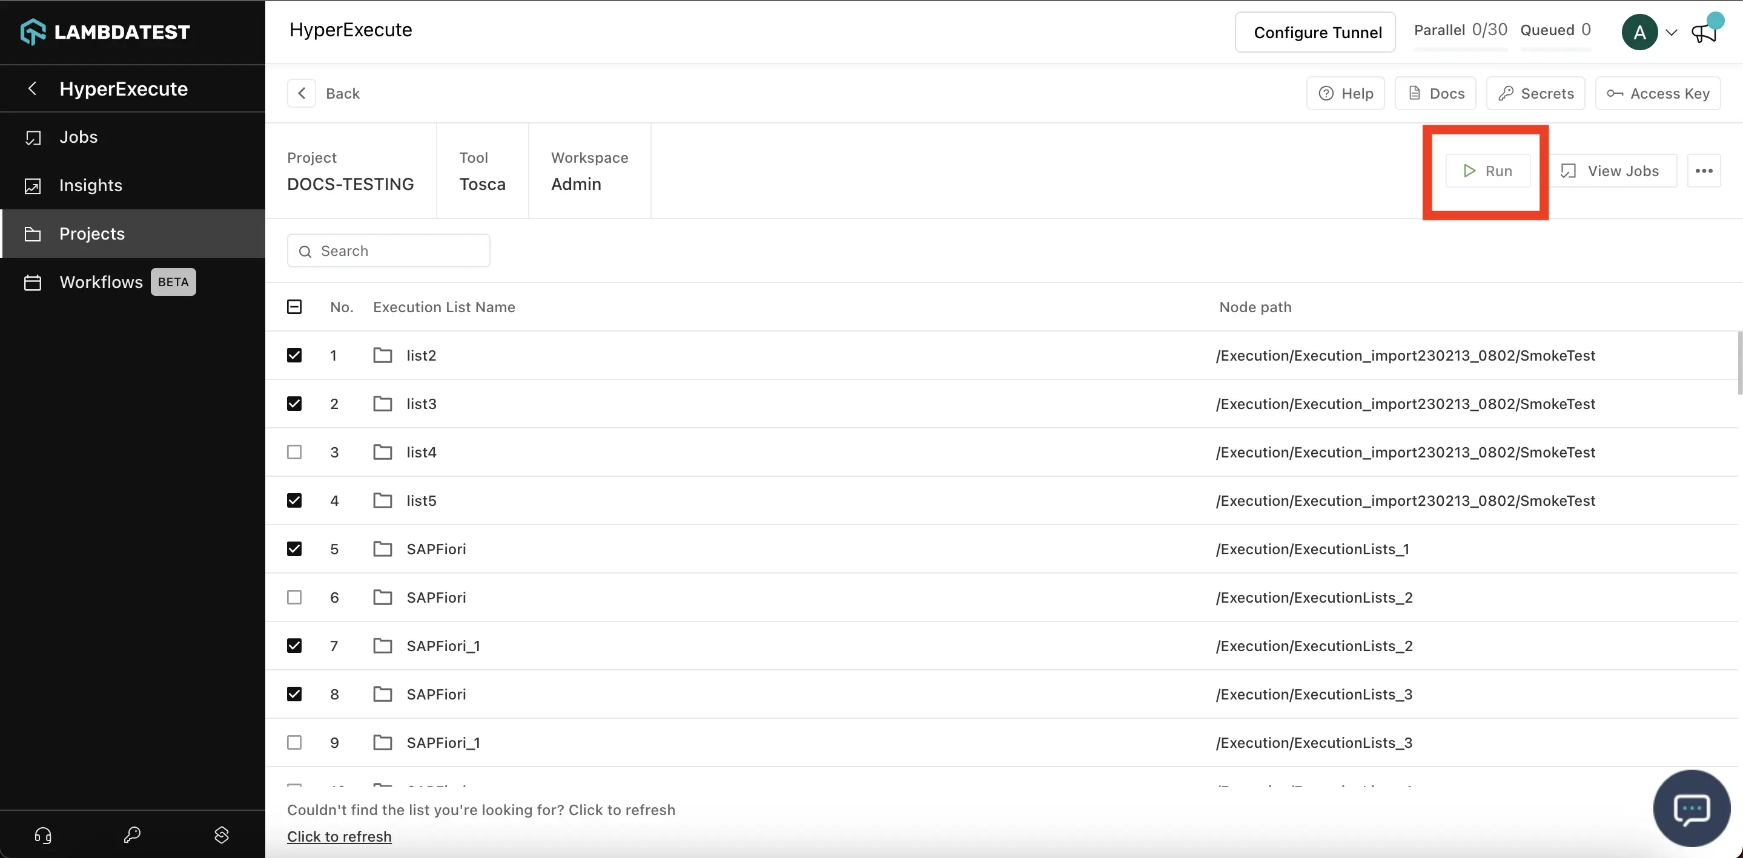Toggle the select-all header checkbox
The image size is (1743, 858).
click(x=294, y=307)
